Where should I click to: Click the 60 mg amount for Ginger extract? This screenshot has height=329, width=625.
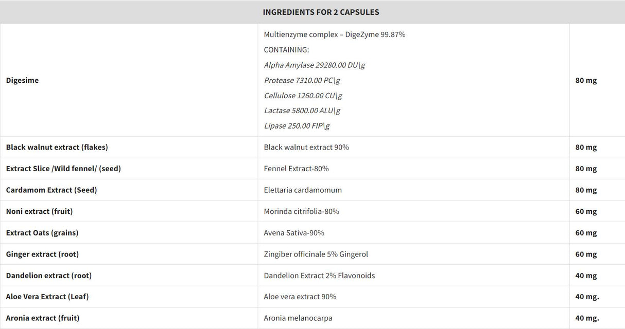[x=586, y=254]
